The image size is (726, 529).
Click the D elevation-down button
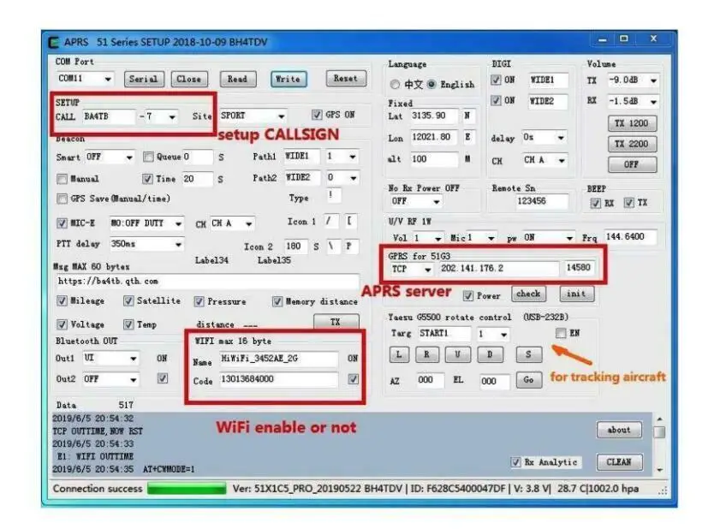(x=490, y=354)
